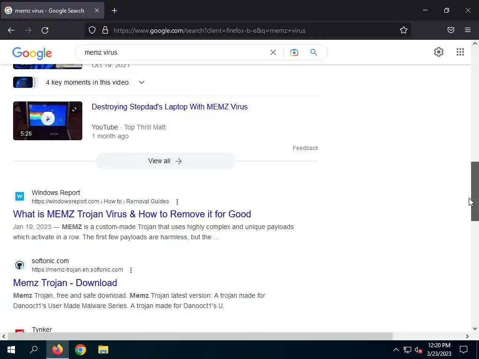Open the network status tray icon
Viewport: 479px width, 359px height.
click(x=407, y=350)
